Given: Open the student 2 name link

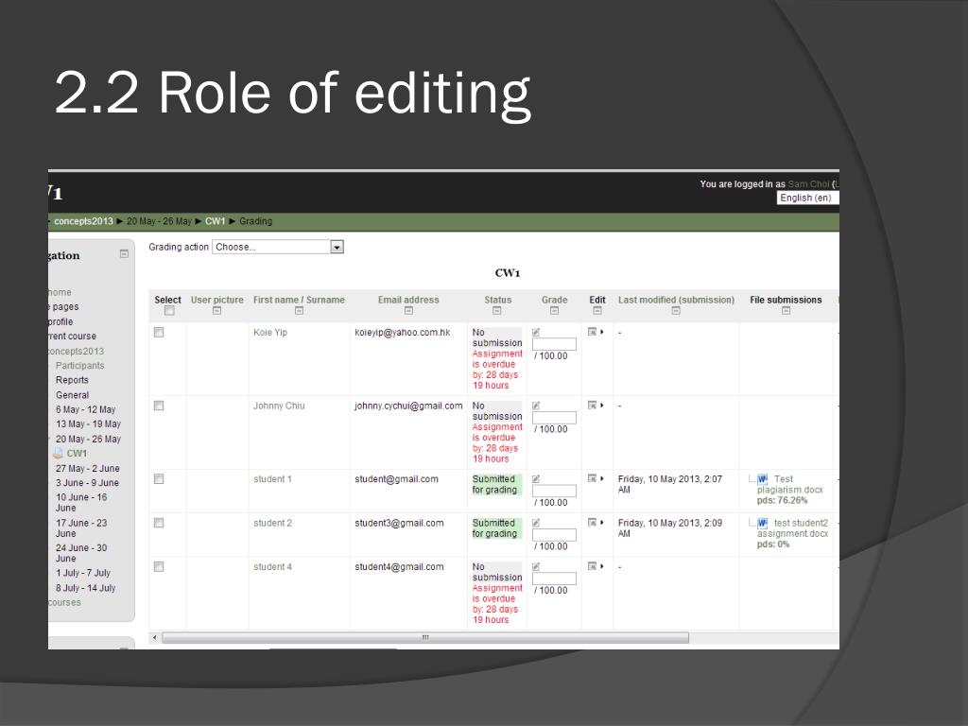Looking at the screenshot, I should (272, 523).
